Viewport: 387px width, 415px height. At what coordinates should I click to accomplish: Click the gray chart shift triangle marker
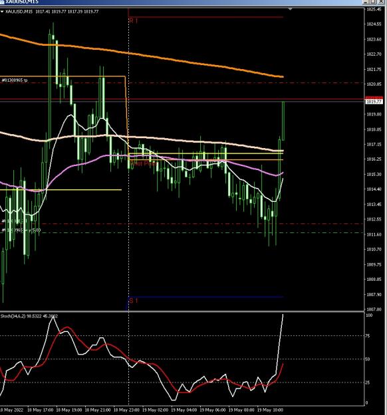290,9
